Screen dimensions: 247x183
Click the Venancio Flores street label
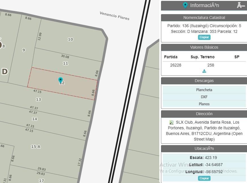(x=115, y=16)
